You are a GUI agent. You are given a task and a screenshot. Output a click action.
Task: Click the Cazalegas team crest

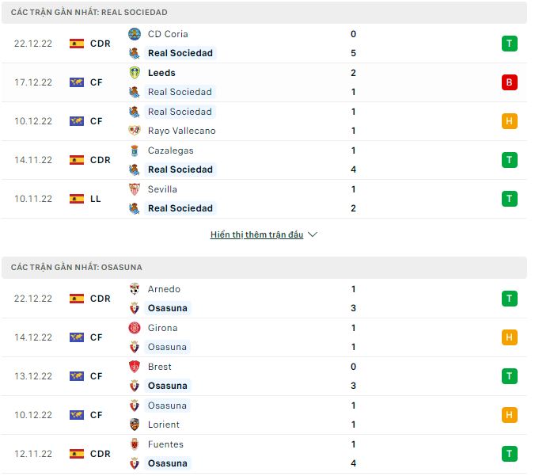point(135,150)
